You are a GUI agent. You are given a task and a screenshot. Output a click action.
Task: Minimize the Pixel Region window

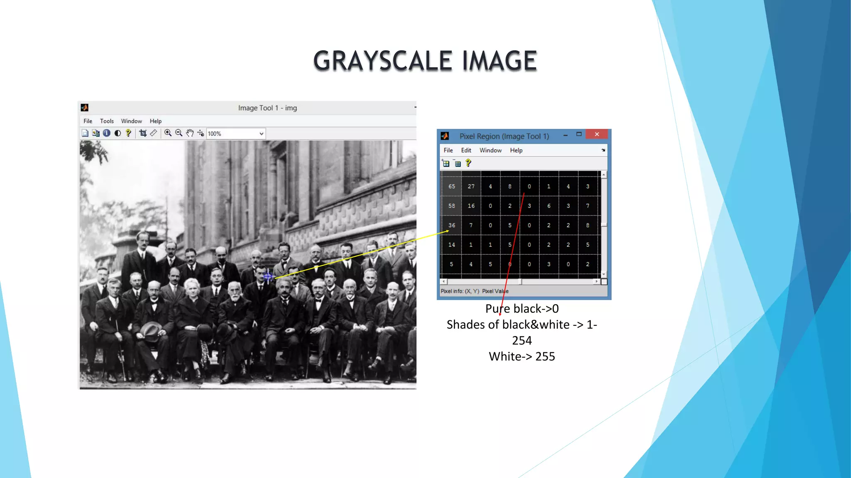click(566, 135)
